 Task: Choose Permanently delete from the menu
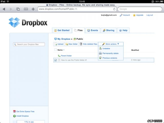(x=110, y=53)
